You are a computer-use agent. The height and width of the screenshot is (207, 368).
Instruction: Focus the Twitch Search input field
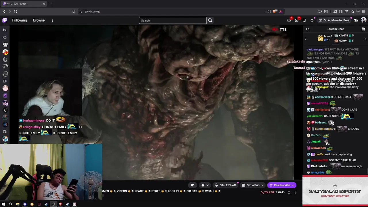point(172,20)
